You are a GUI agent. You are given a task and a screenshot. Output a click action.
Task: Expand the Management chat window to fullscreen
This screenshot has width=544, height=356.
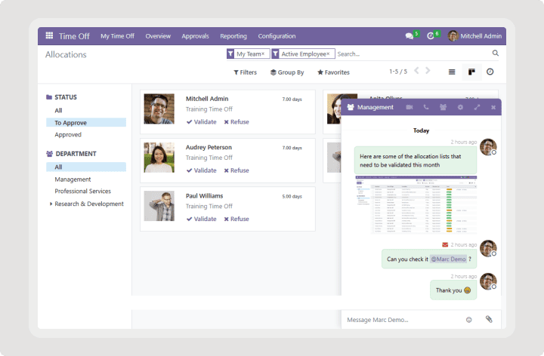coord(477,107)
